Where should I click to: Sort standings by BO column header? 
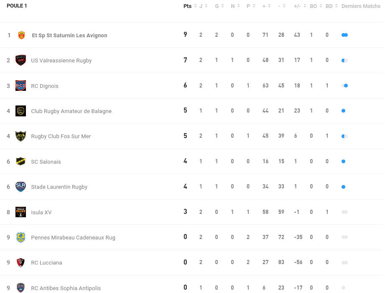point(313,6)
